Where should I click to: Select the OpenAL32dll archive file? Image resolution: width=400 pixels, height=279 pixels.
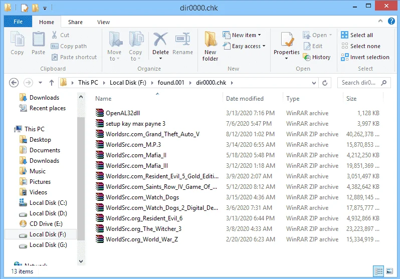coord(122,113)
